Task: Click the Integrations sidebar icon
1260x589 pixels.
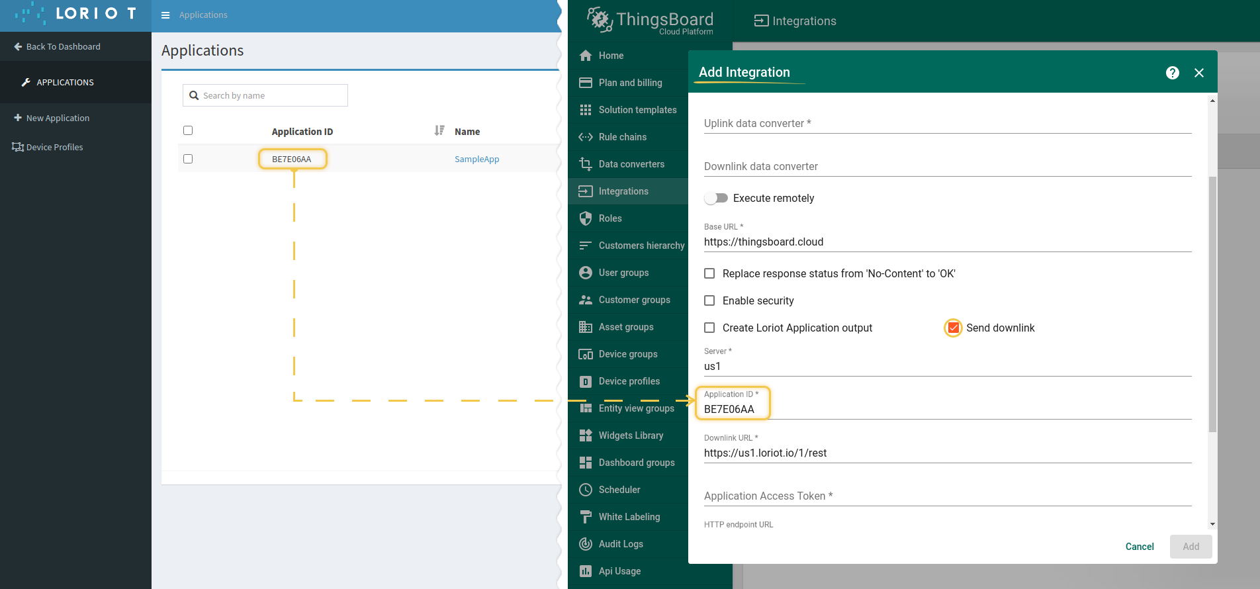Action: (x=585, y=191)
